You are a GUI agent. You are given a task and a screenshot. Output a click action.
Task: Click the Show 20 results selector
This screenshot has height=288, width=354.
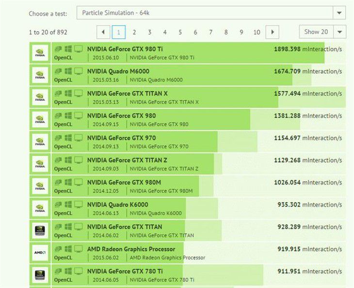[322, 32]
